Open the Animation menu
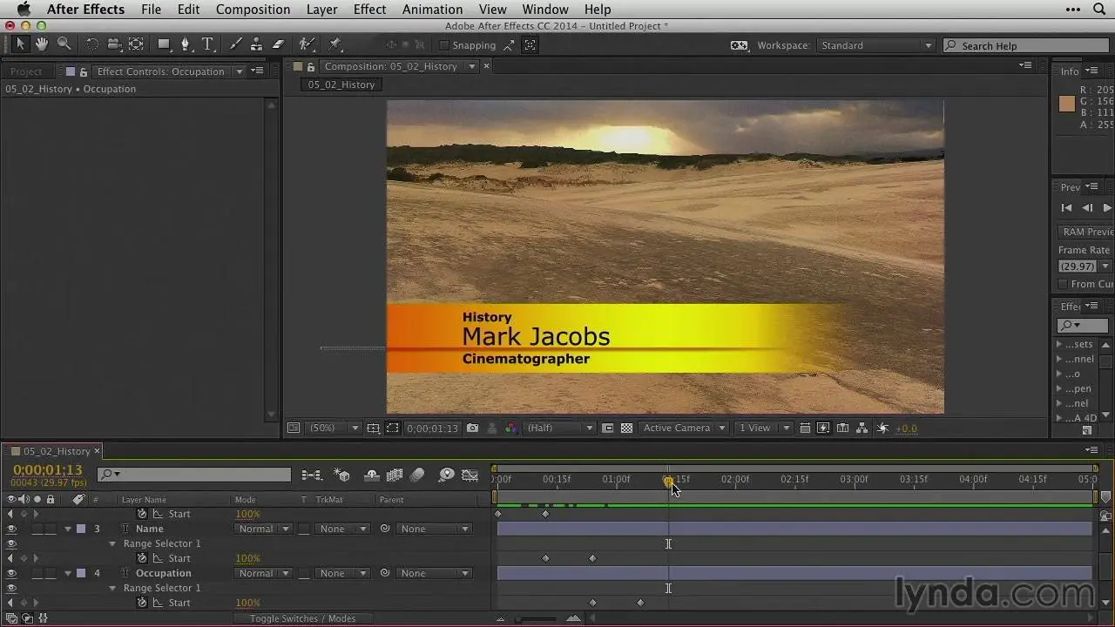 [432, 10]
